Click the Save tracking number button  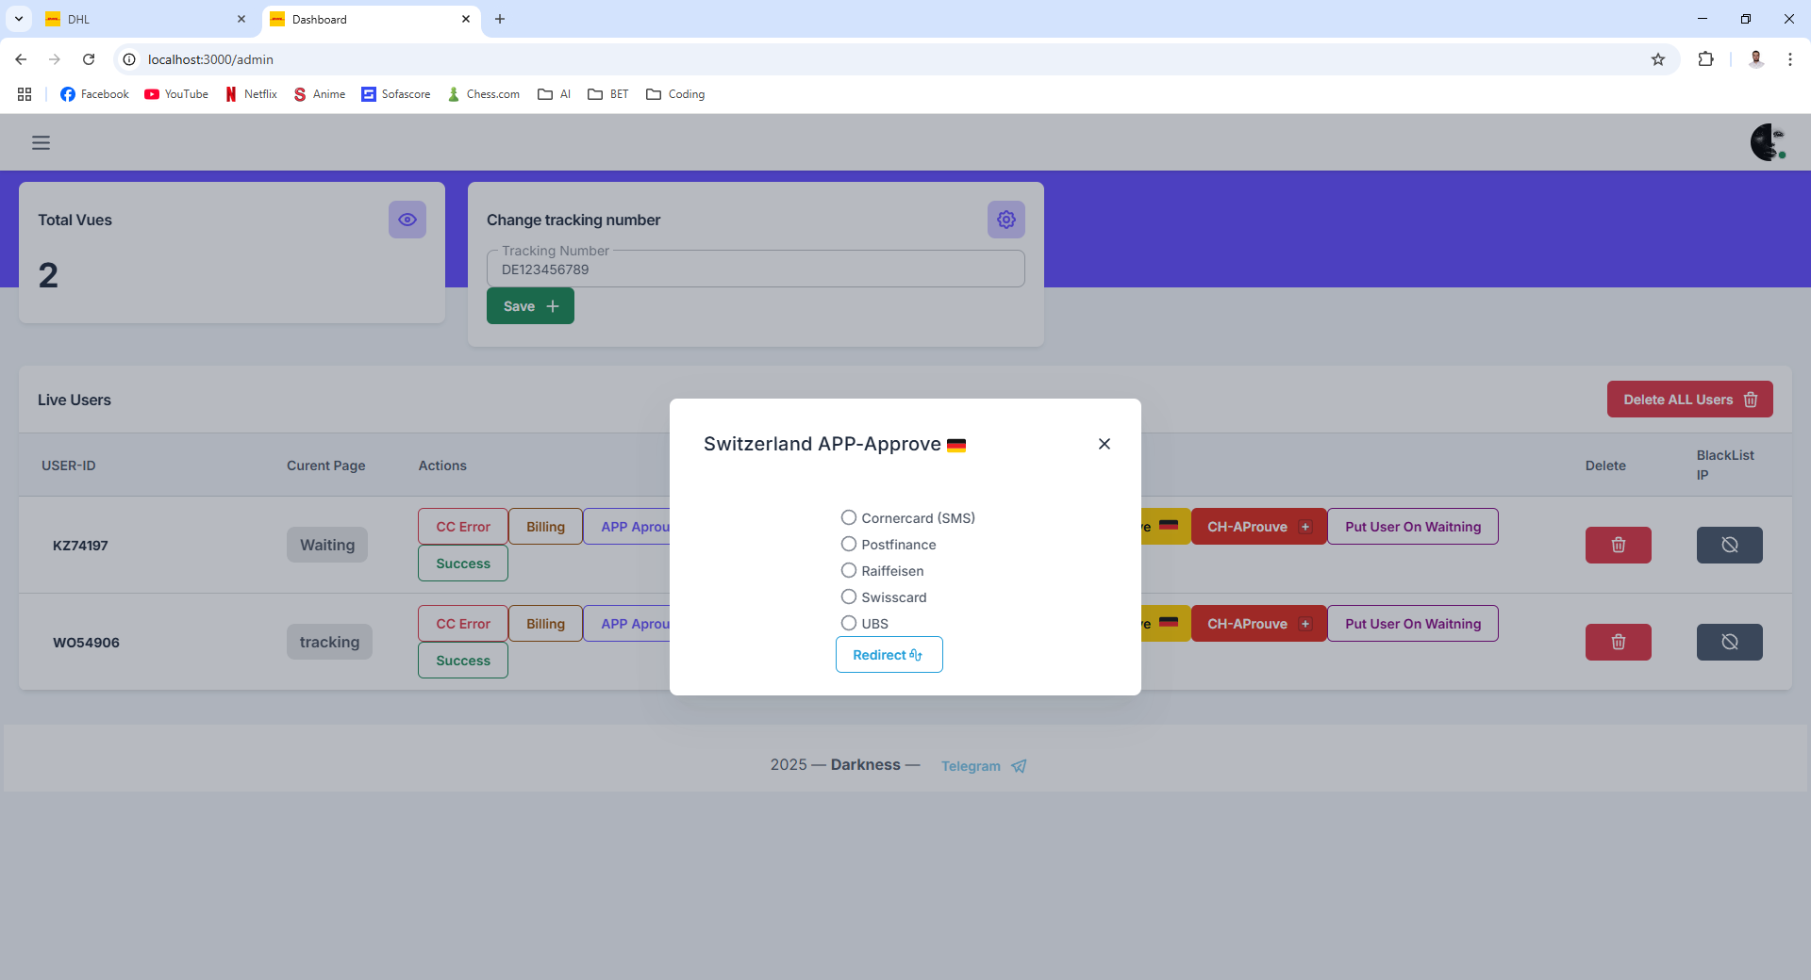530,306
